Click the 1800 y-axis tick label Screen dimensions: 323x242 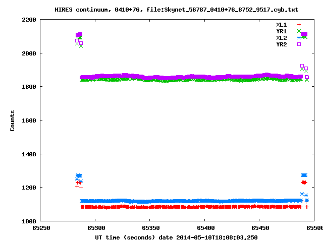[x=29, y=87]
